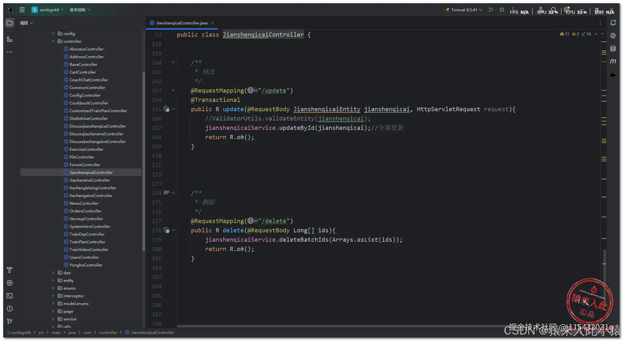Open the 版本控制 version control dropdown
This screenshot has height=341, width=623.
pos(80,10)
